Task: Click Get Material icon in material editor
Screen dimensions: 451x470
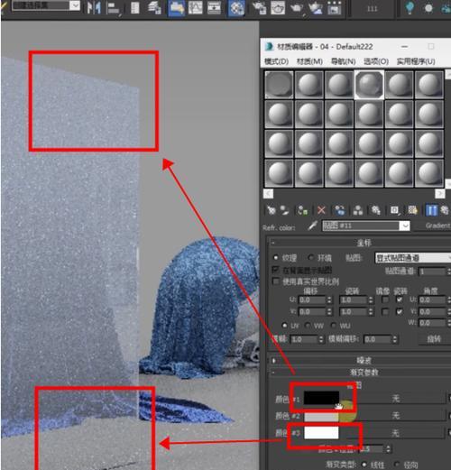Action: tap(271, 210)
